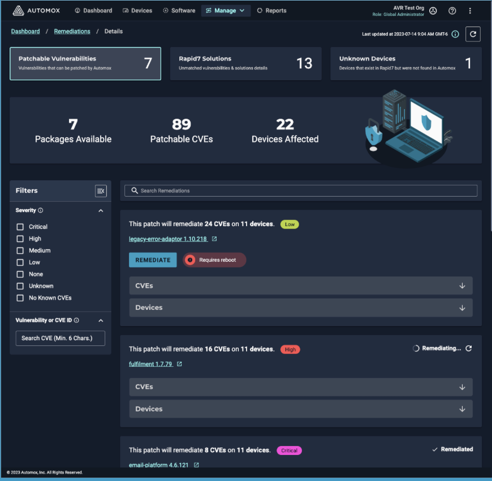The height and width of the screenshot is (481, 492).
Task: Click the Remediations breadcrumb link
Action: point(72,31)
